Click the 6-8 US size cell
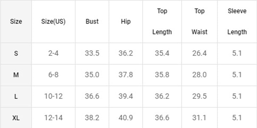The height and width of the screenshot is (128, 257). click(53, 75)
